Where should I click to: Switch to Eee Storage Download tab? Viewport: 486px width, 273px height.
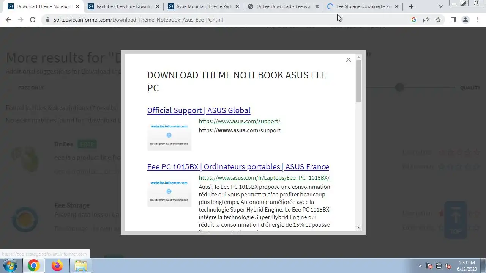363,6
